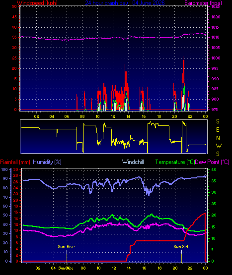Click the 1010 barometer scale value

click(216, 37)
